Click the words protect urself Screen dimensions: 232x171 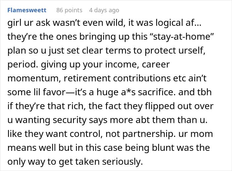(x=174, y=51)
